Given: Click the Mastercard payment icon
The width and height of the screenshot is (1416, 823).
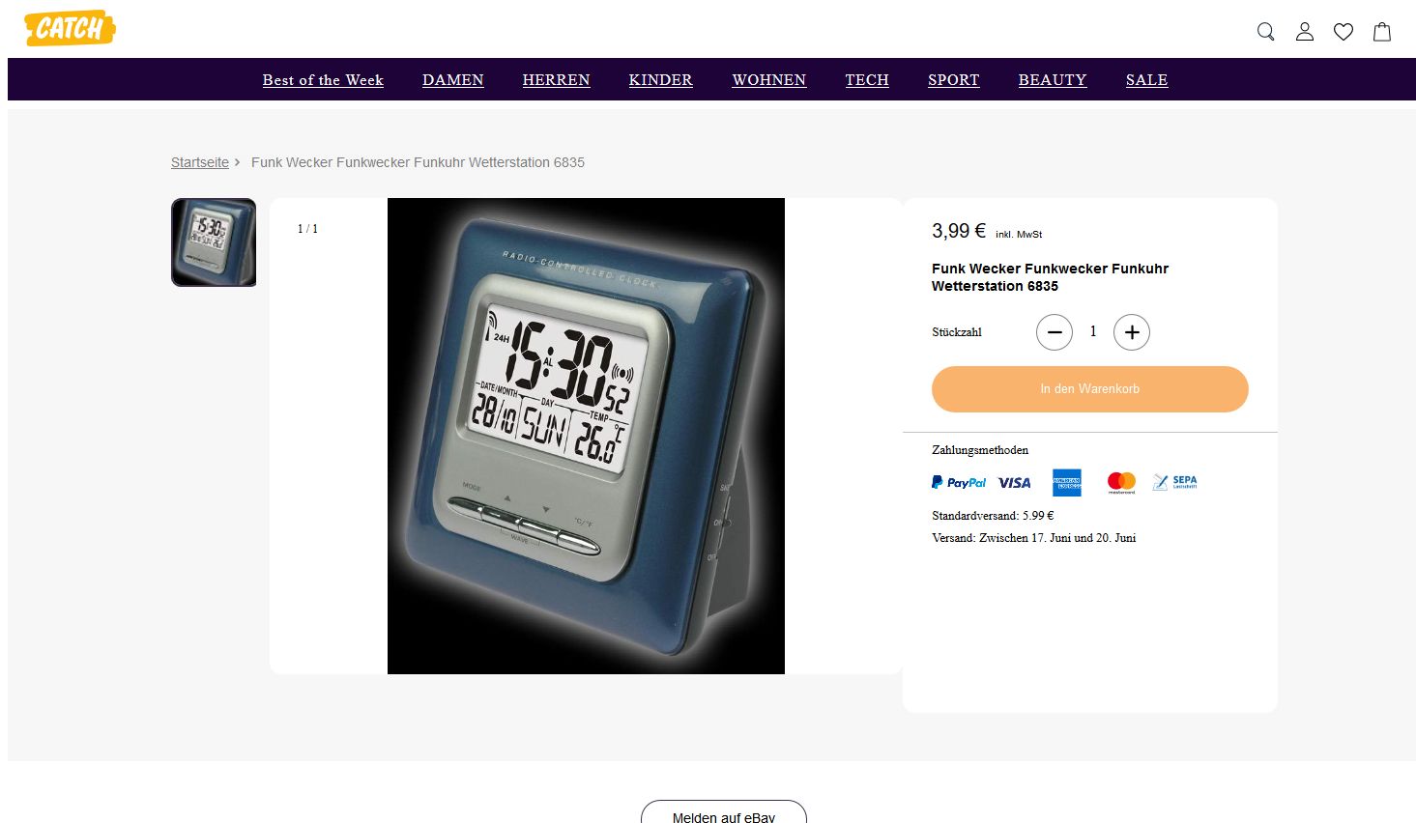Looking at the screenshot, I should 1121,482.
